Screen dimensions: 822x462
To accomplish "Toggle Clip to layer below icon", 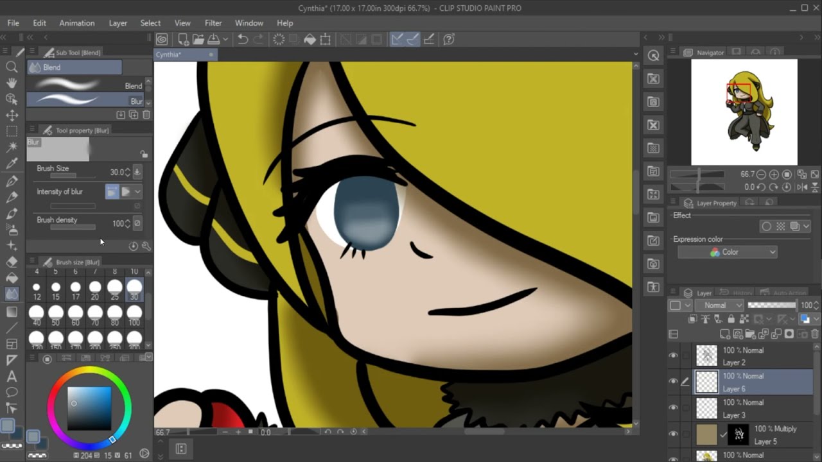I will coord(692,320).
